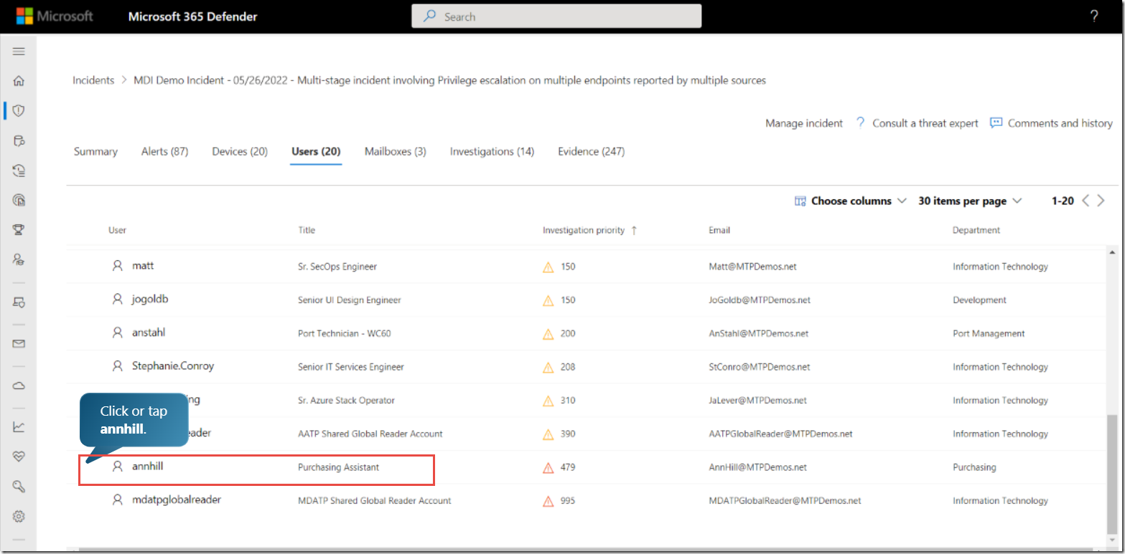The image size is (1125, 554).
Task: Switch to Investigations (14) tab
Action: (492, 151)
